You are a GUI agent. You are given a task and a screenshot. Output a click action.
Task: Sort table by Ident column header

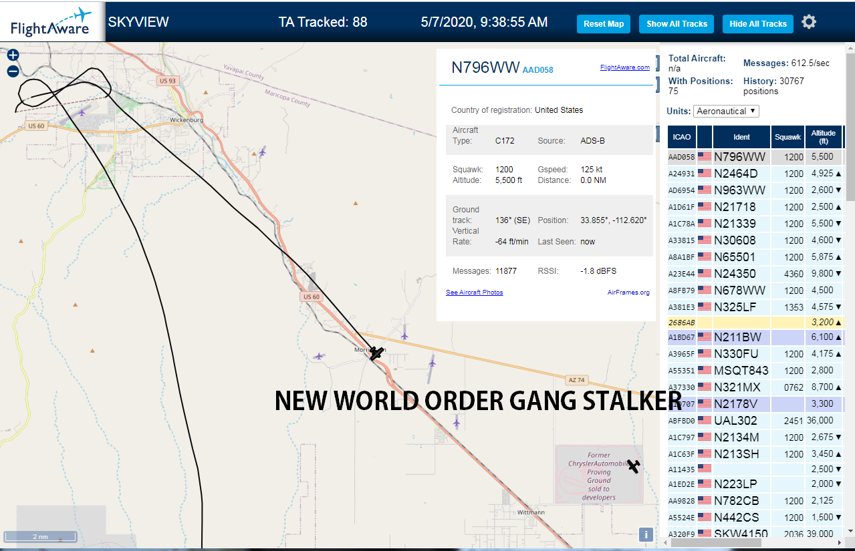coord(741,137)
